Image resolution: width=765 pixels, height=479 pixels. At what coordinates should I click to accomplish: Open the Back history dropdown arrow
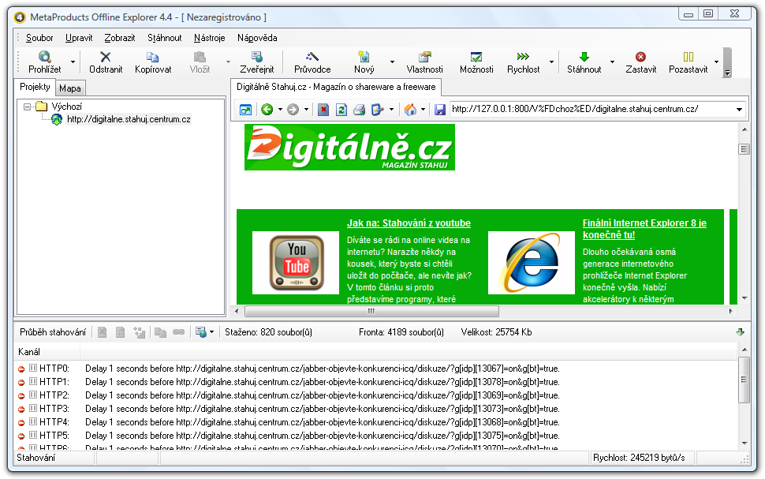(x=280, y=110)
